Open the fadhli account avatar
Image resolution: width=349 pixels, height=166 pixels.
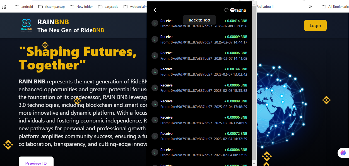point(232,10)
